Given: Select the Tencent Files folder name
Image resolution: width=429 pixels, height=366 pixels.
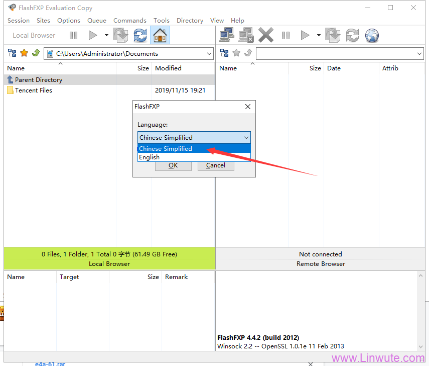Looking at the screenshot, I should tap(34, 90).
